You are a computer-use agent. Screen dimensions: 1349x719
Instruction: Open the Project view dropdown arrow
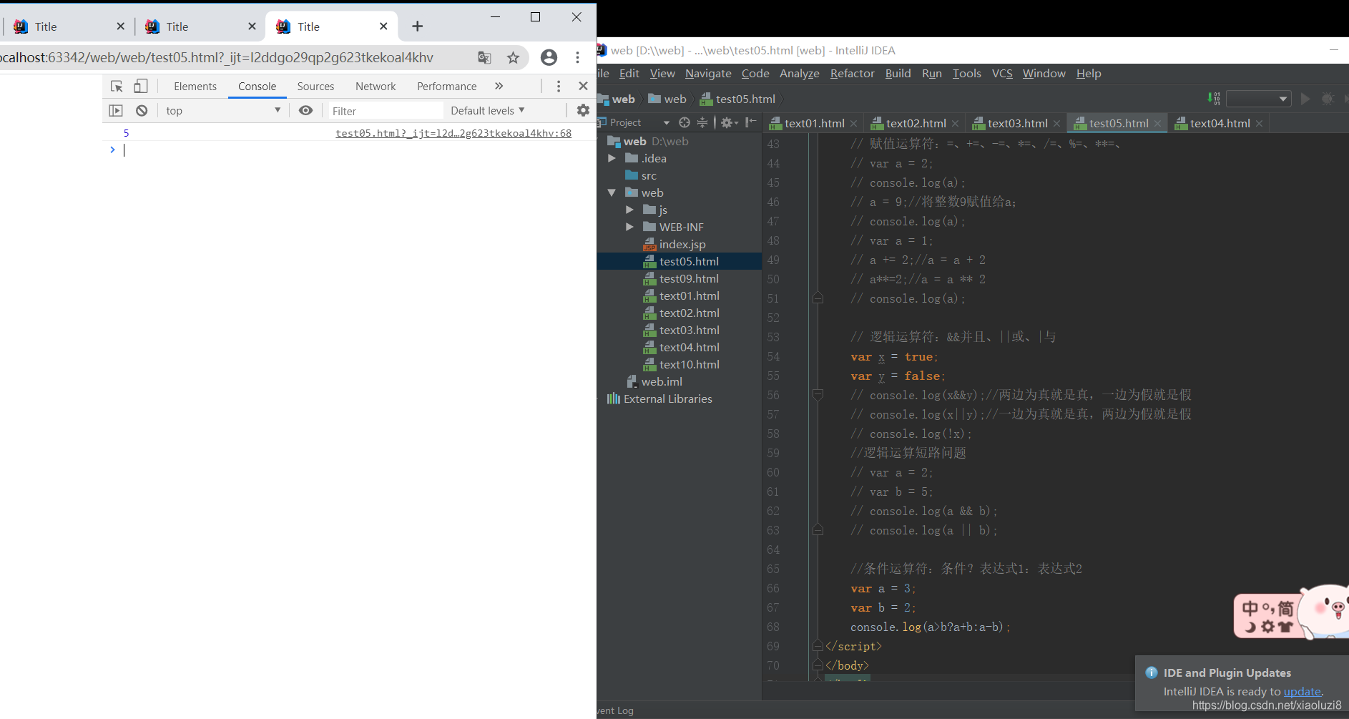pos(667,123)
